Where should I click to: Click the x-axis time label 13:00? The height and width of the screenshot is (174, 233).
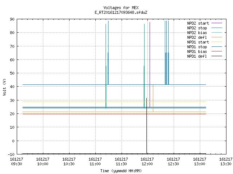tap(200, 164)
